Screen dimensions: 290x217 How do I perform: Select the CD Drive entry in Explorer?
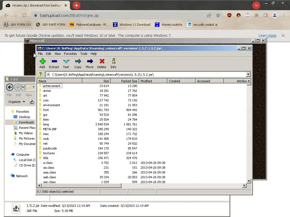point(27,165)
